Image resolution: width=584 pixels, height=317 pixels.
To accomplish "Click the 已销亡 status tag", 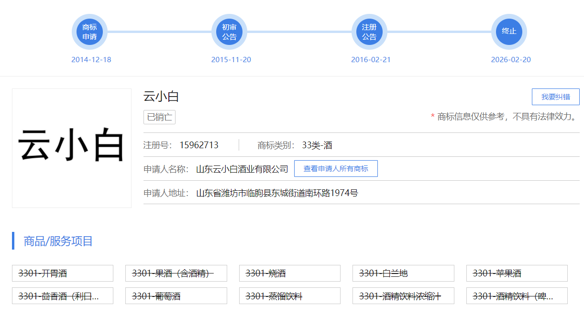I will pos(159,117).
